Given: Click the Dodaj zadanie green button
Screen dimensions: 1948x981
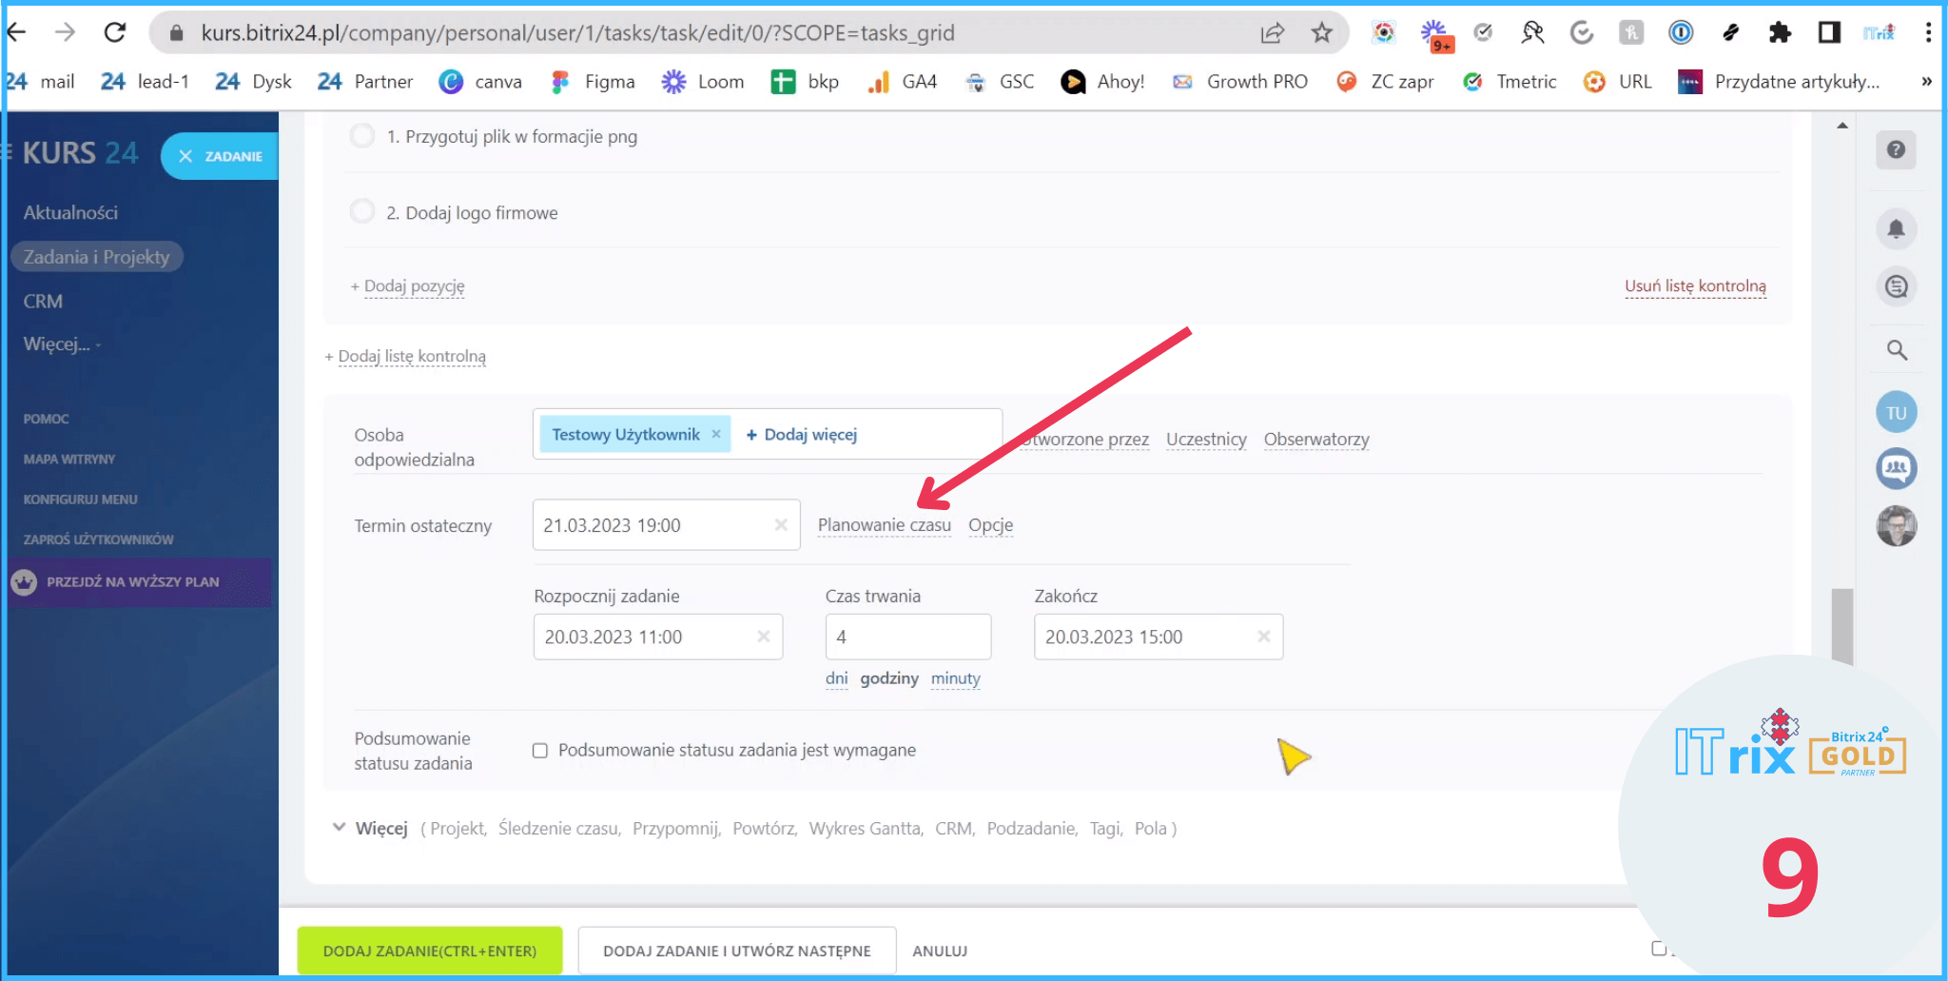Looking at the screenshot, I should point(429,951).
